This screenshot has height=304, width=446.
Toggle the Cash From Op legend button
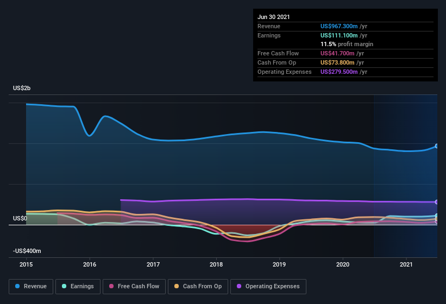coord(198,287)
